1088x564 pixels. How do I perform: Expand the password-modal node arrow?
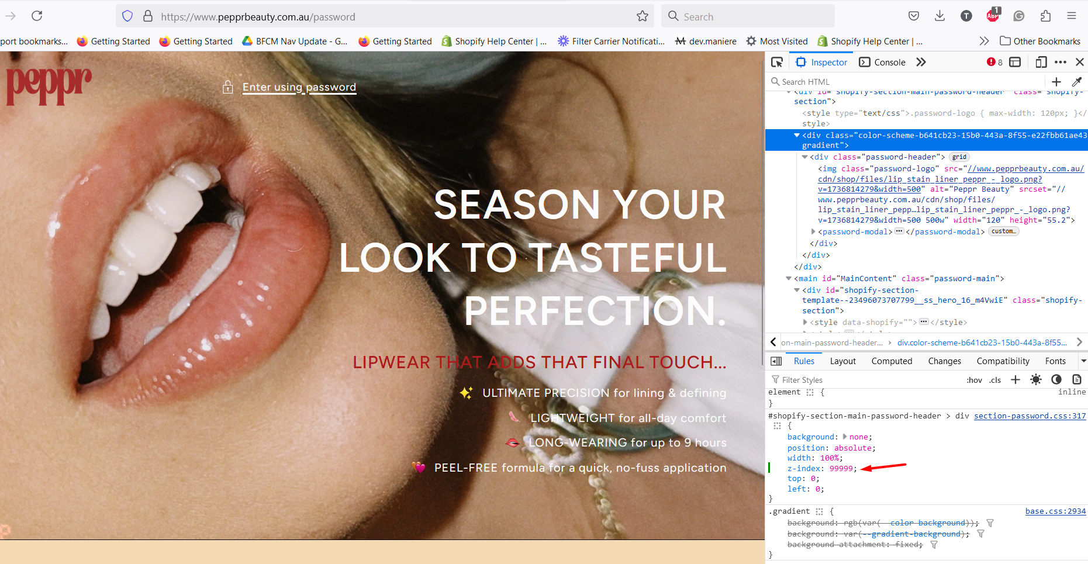click(x=813, y=231)
